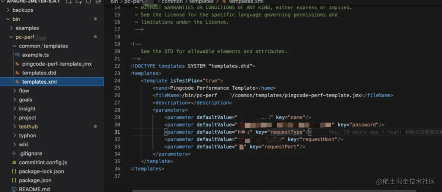Click key="password" on line 30
The height and width of the screenshot is (192, 442).
coord(358,125)
